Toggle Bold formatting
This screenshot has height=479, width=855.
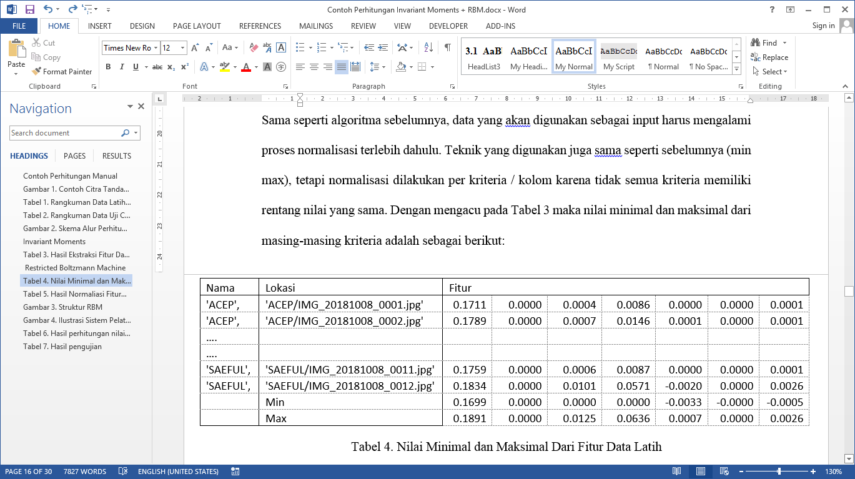[108, 67]
